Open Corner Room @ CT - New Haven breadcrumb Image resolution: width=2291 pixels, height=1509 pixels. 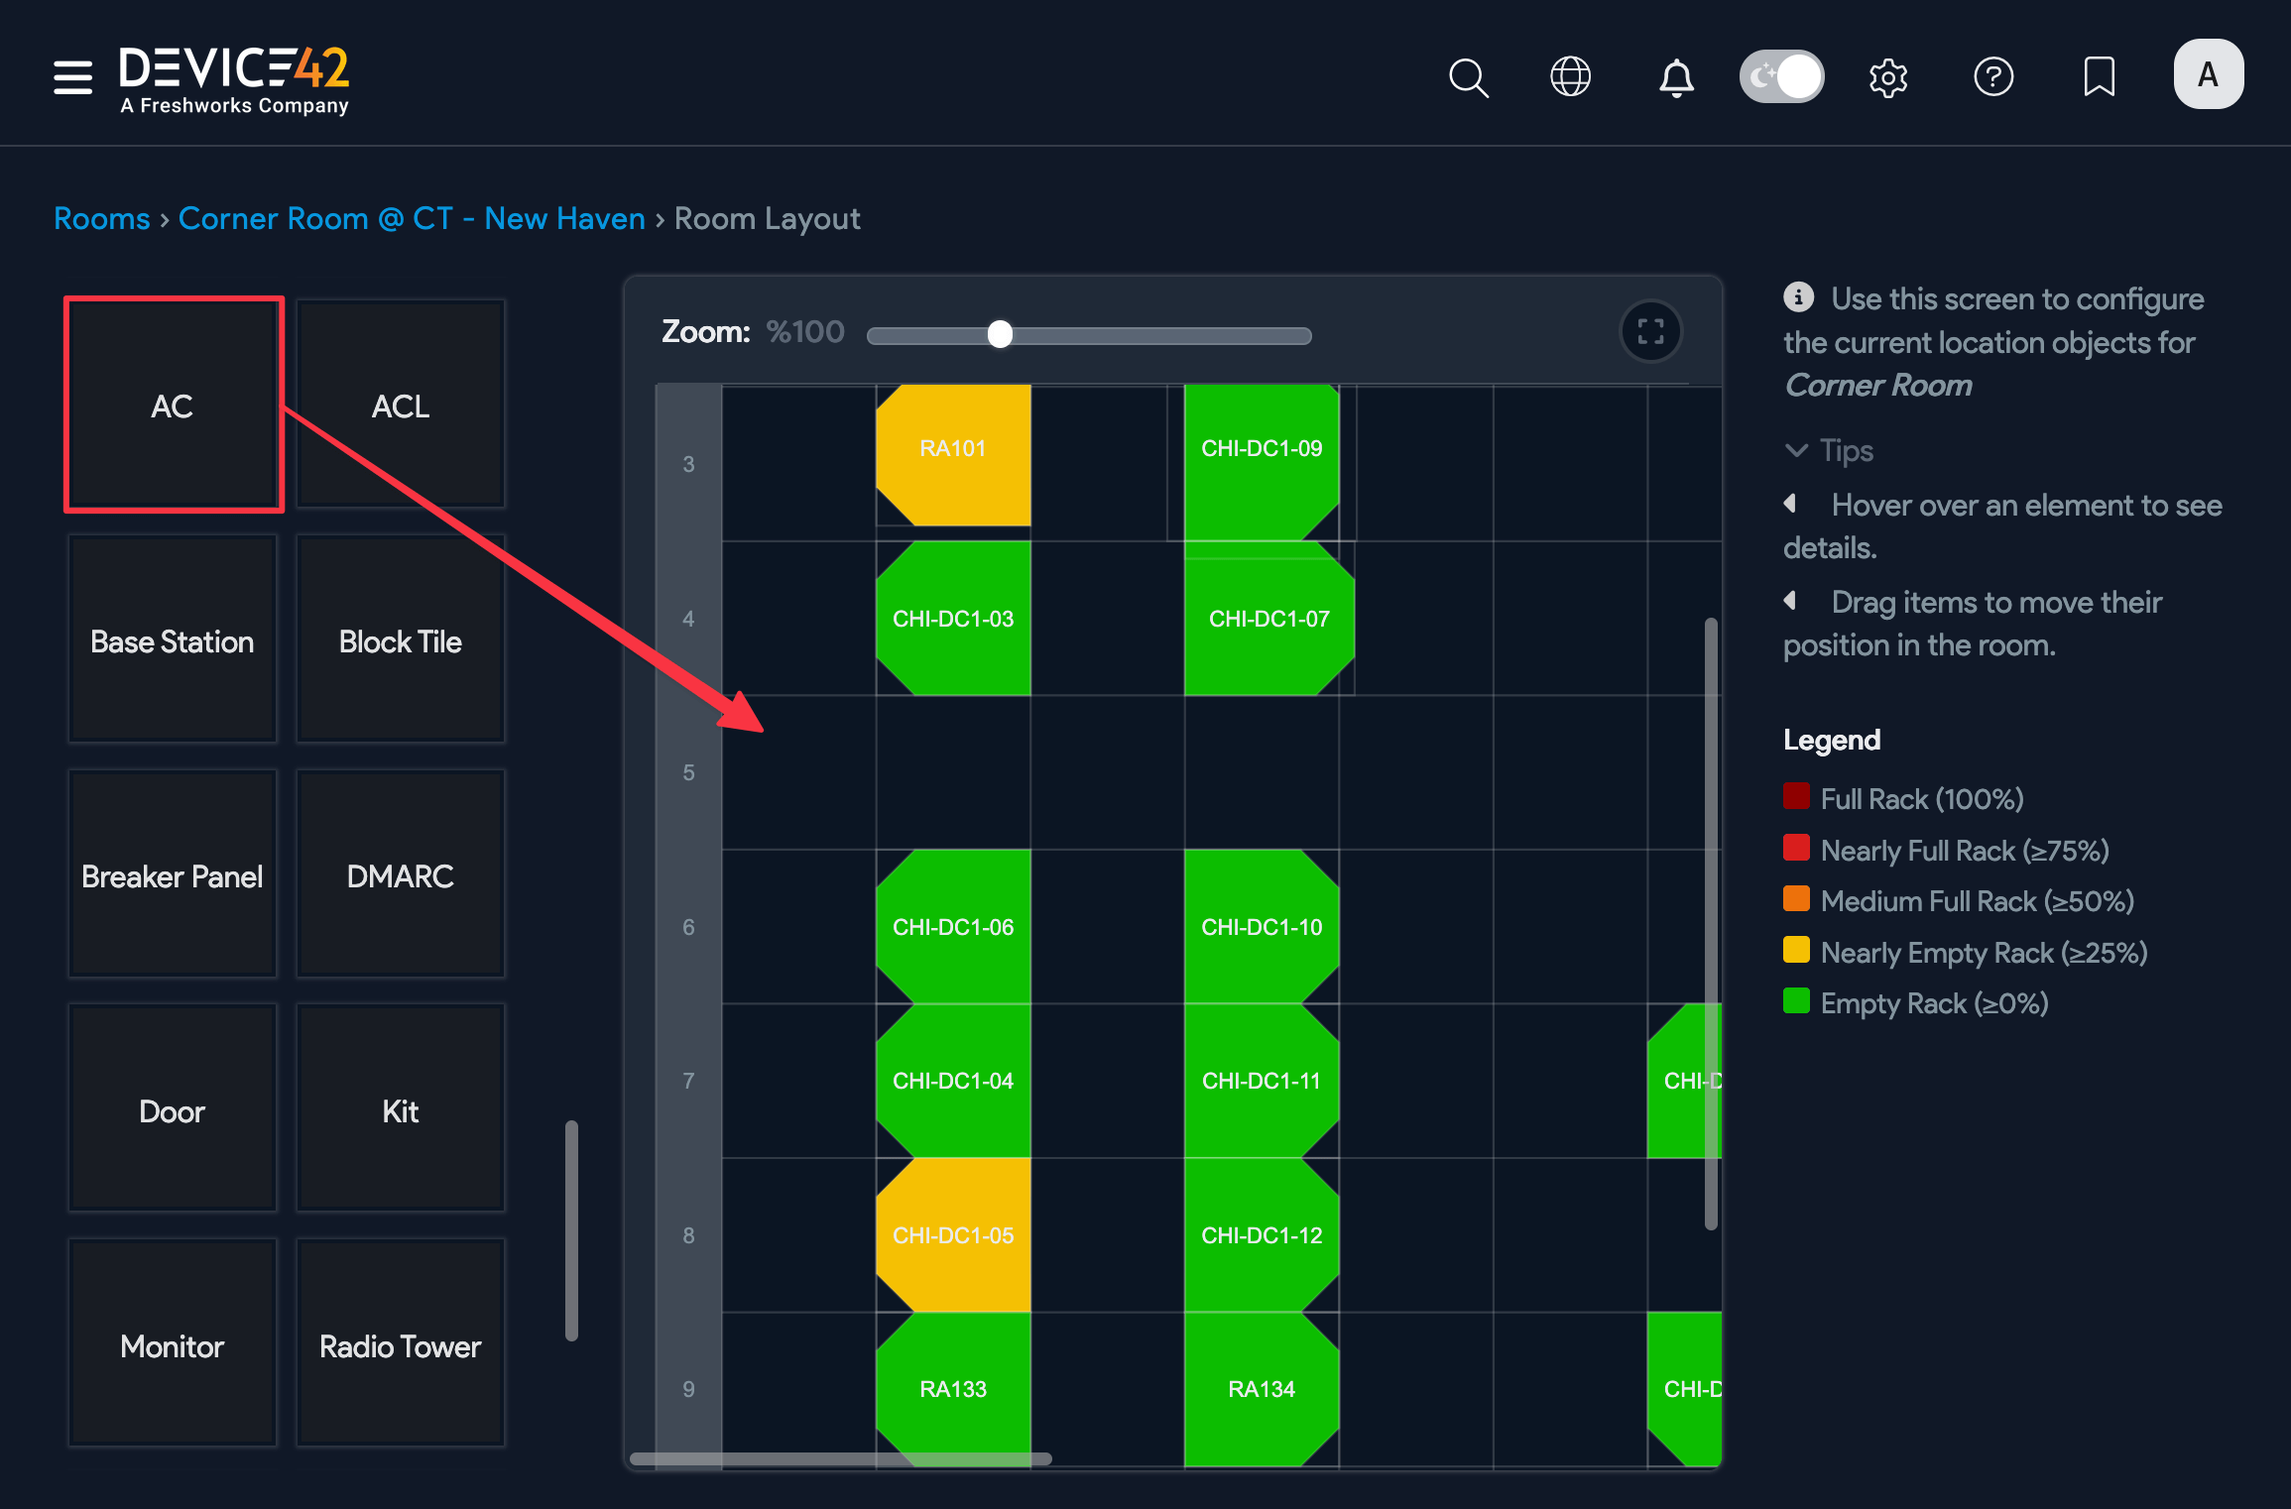(412, 218)
